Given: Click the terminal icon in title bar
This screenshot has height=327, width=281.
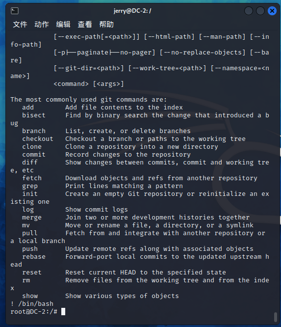Looking at the screenshot, I should pos(15,11).
